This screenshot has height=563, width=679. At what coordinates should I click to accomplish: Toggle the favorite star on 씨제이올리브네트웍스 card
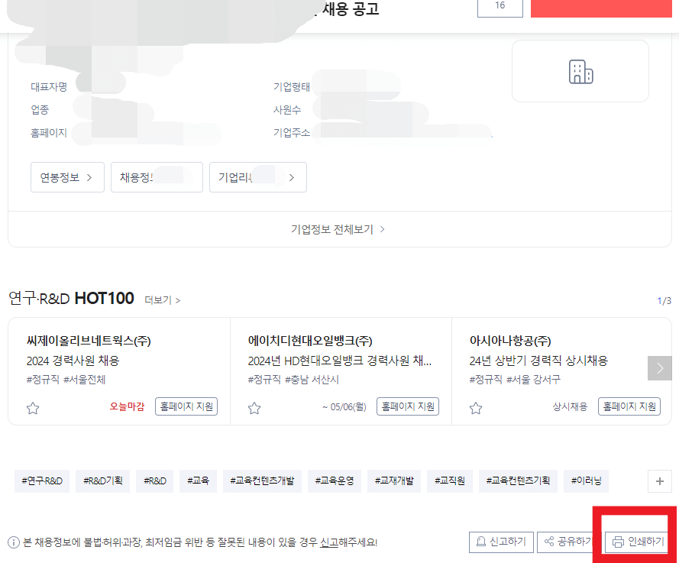tap(33, 408)
